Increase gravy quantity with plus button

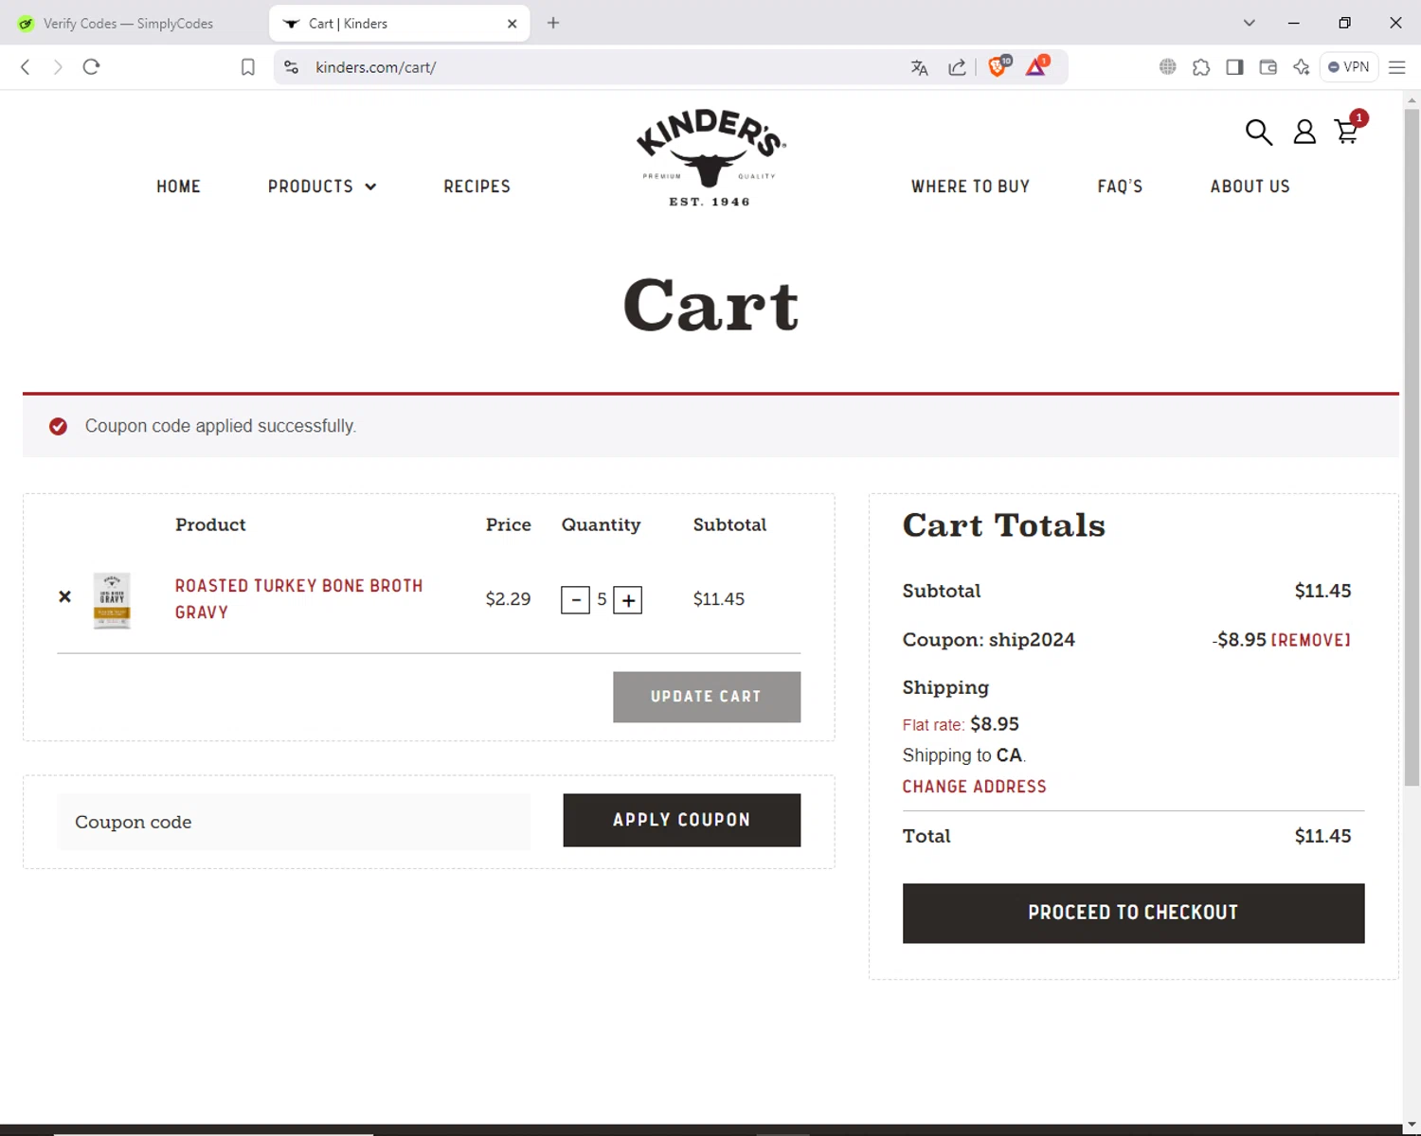(x=628, y=600)
